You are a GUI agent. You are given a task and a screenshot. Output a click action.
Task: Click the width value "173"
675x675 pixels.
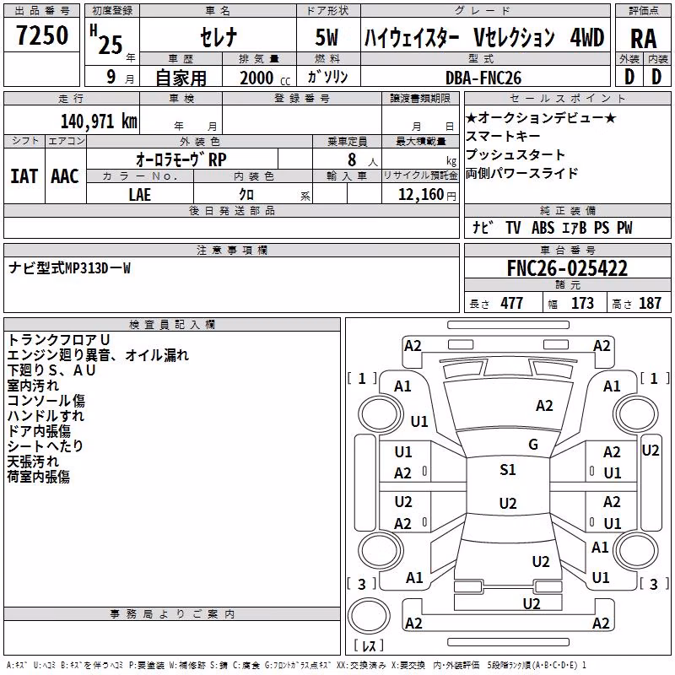point(582,304)
